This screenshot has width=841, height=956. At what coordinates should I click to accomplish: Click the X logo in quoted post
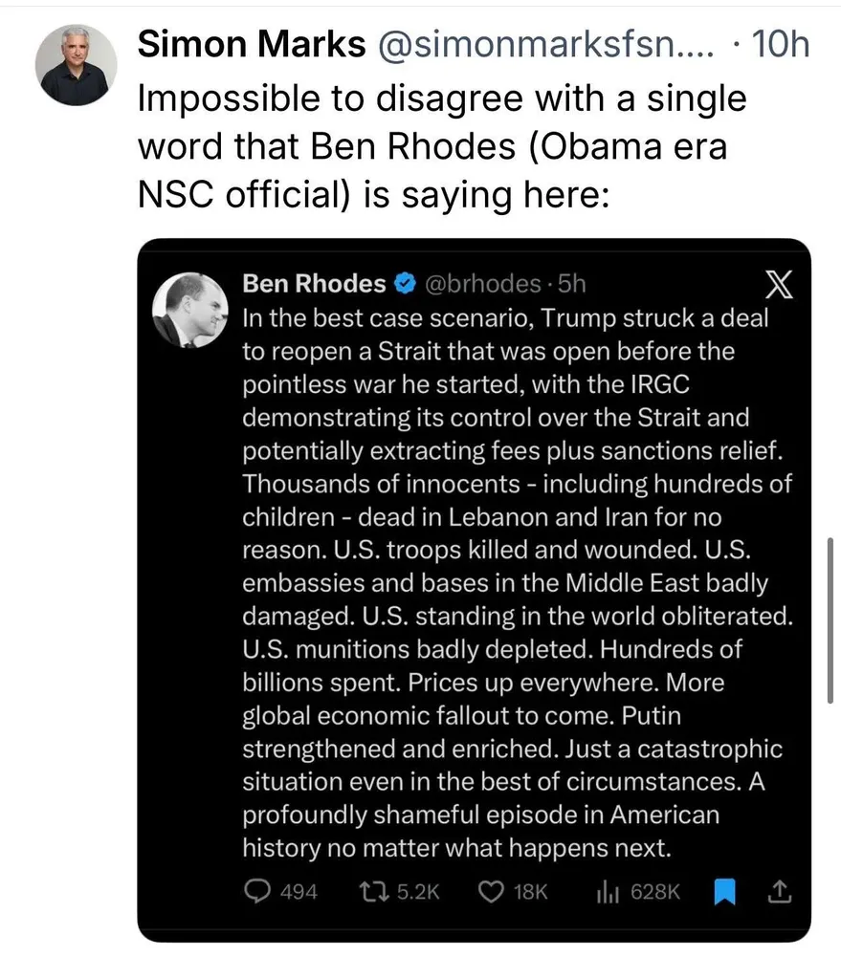coord(781,283)
